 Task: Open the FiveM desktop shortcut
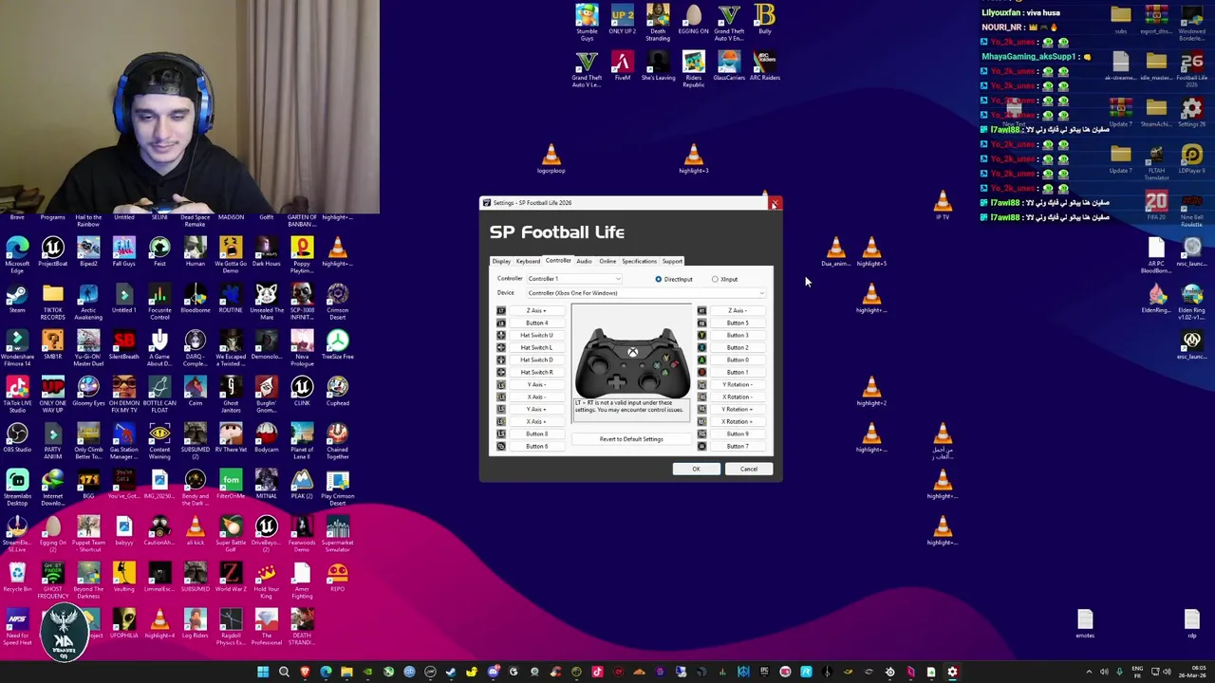(x=622, y=66)
